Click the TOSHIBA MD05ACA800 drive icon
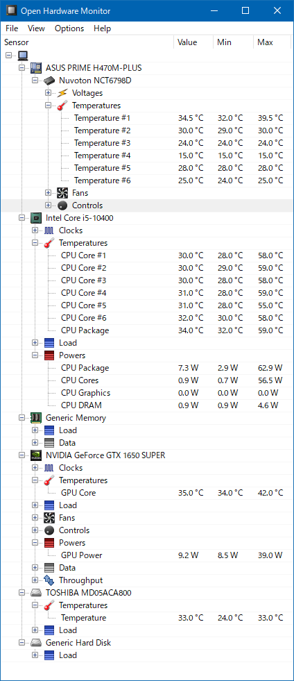 [36, 593]
